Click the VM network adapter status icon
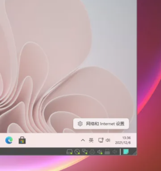161x171 pixels. (85, 152)
